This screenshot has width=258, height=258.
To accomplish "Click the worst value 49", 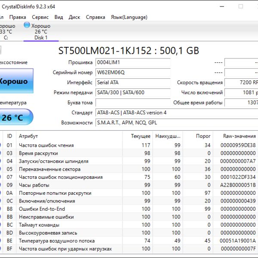I will tap(177, 241).
